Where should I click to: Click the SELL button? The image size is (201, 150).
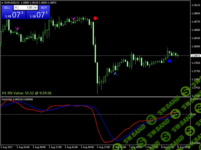tap(7, 8)
